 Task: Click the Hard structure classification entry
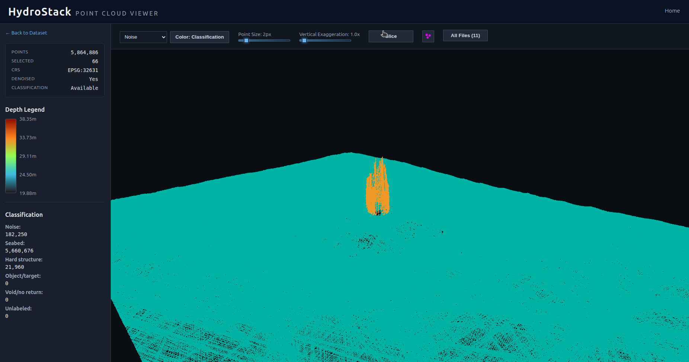(24, 260)
